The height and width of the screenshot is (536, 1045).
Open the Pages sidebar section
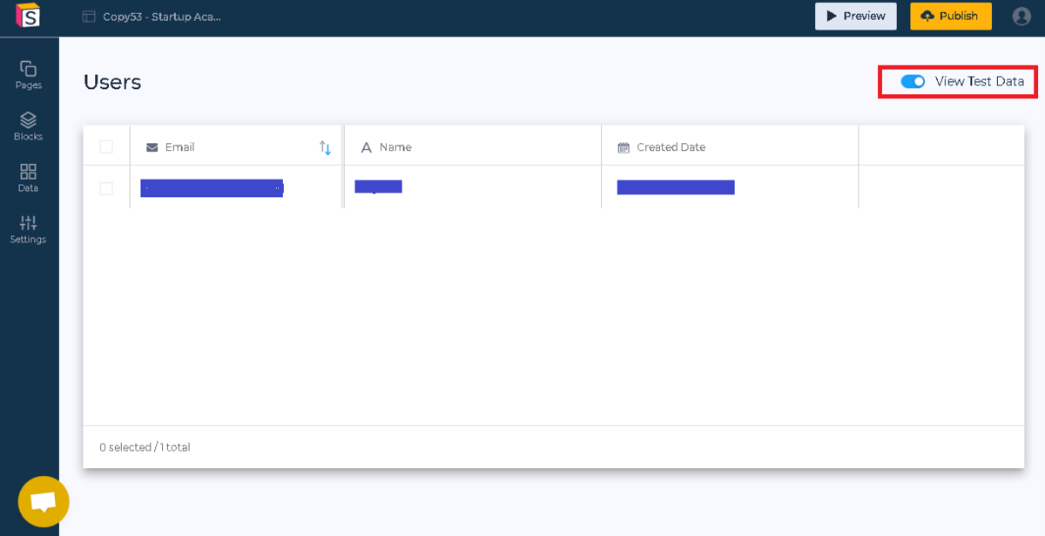click(x=28, y=75)
